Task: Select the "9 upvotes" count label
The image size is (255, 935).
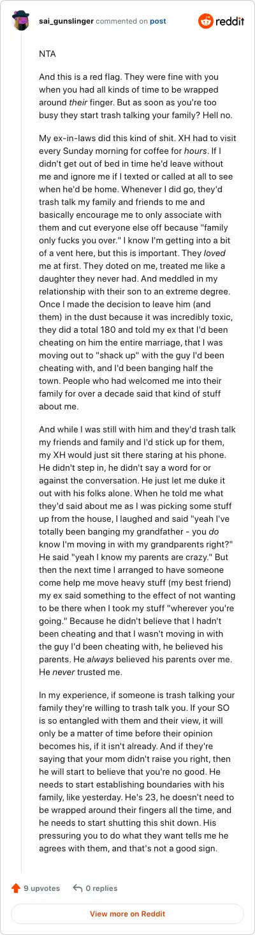Action: tap(41, 888)
